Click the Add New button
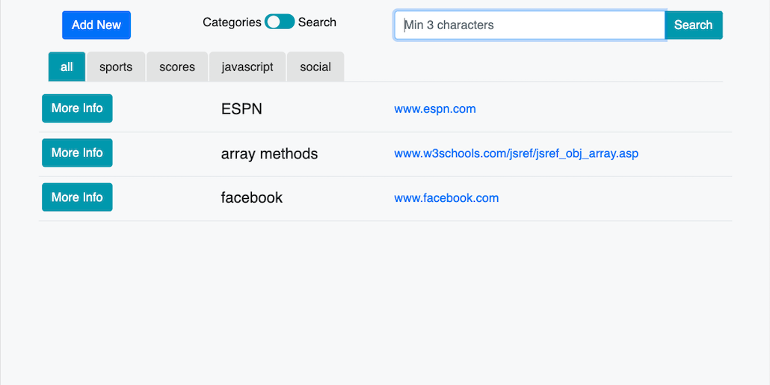Viewport: 770px width, 385px height. point(96,25)
